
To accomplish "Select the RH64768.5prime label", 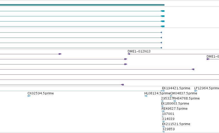I will click(186, 98).
